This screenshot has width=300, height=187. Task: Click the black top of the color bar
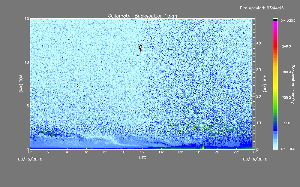click(275, 20)
